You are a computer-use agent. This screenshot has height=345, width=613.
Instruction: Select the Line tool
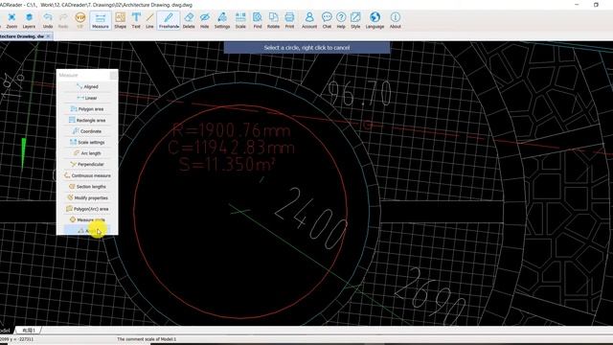(x=149, y=20)
